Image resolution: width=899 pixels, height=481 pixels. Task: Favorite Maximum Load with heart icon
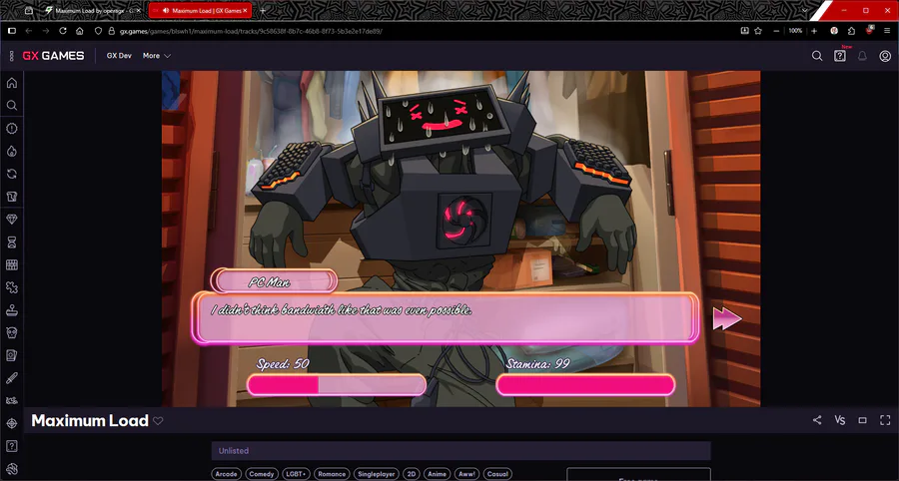(x=158, y=421)
